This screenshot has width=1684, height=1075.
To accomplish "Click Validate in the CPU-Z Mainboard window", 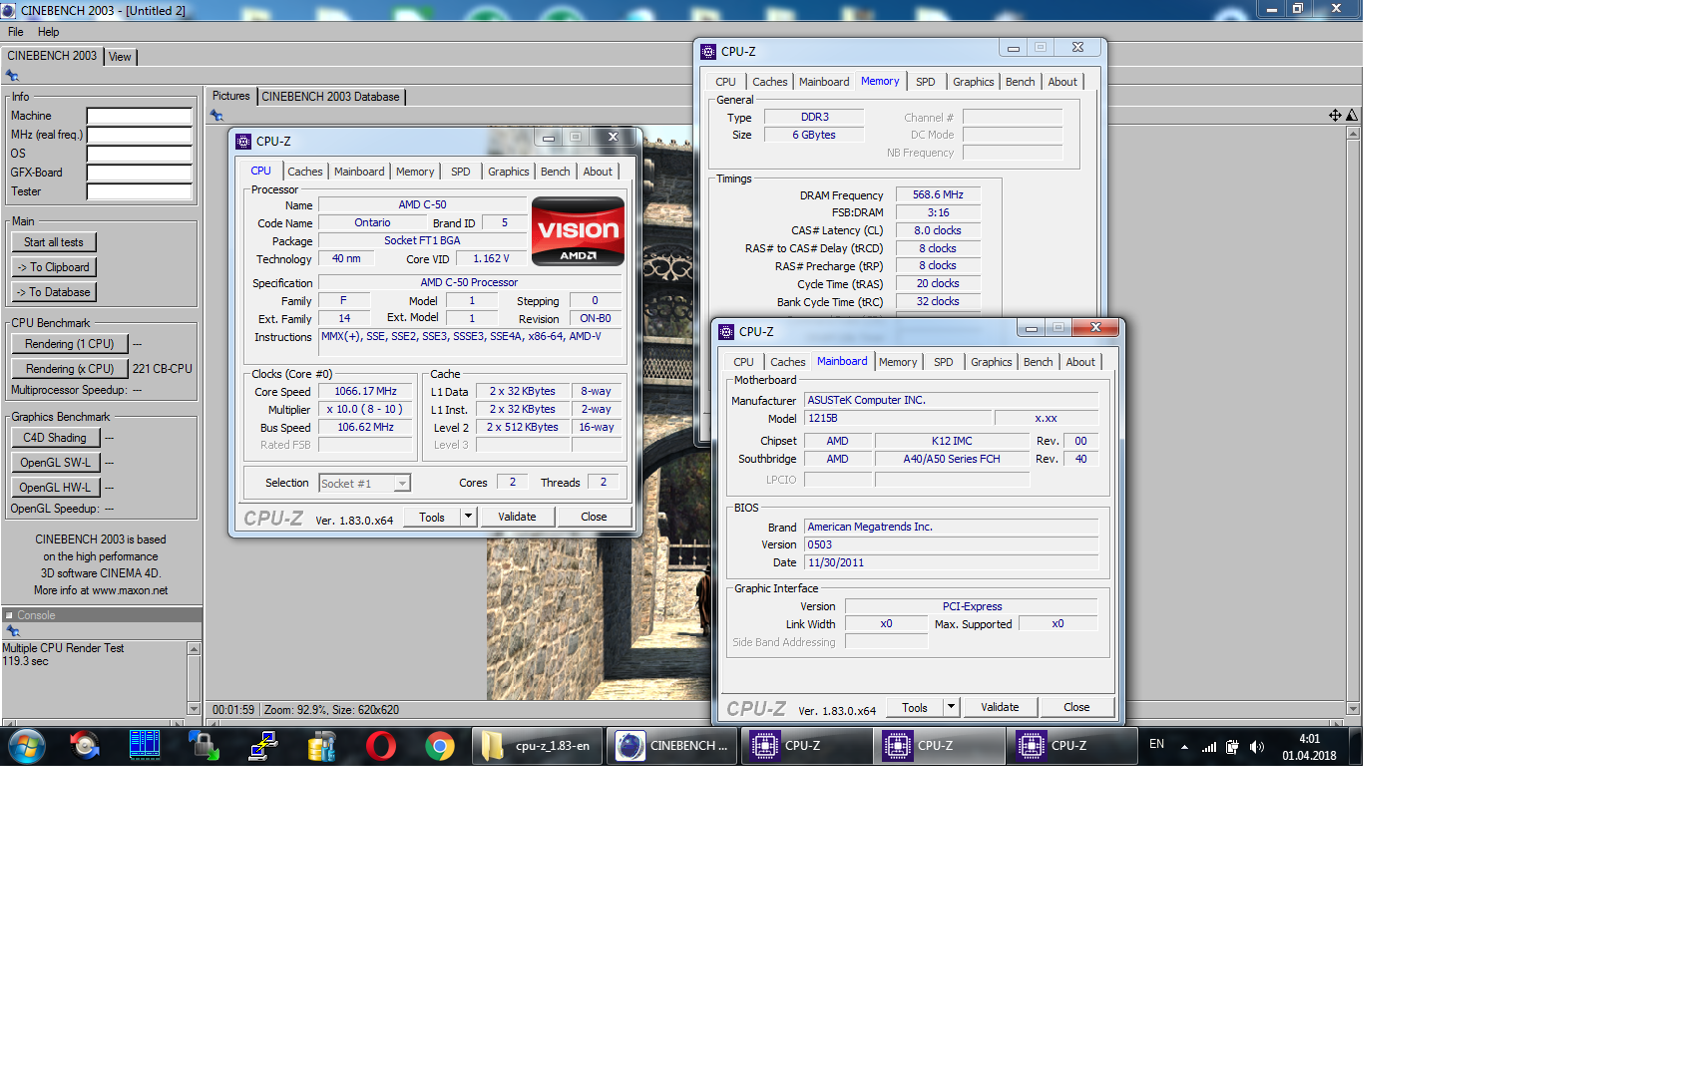I will [1000, 707].
